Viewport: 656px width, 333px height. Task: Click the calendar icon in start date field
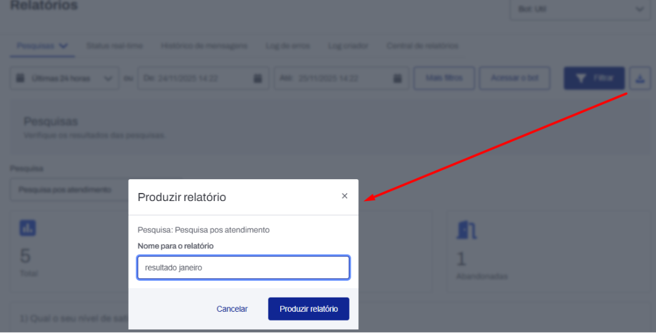257,78
